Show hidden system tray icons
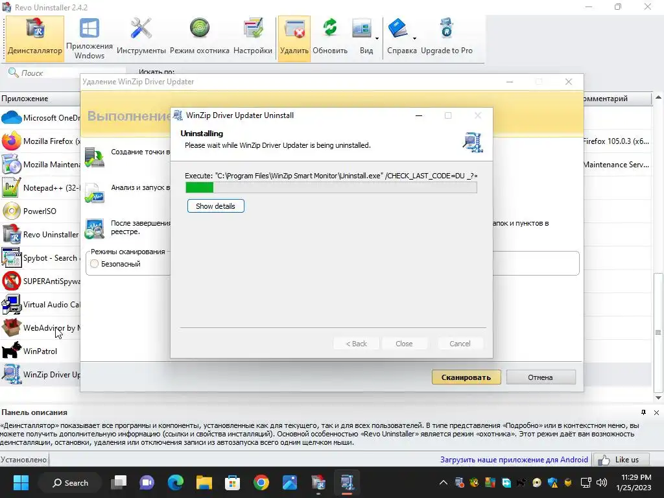This screenshot has width=664, height=498. (444, 482)
